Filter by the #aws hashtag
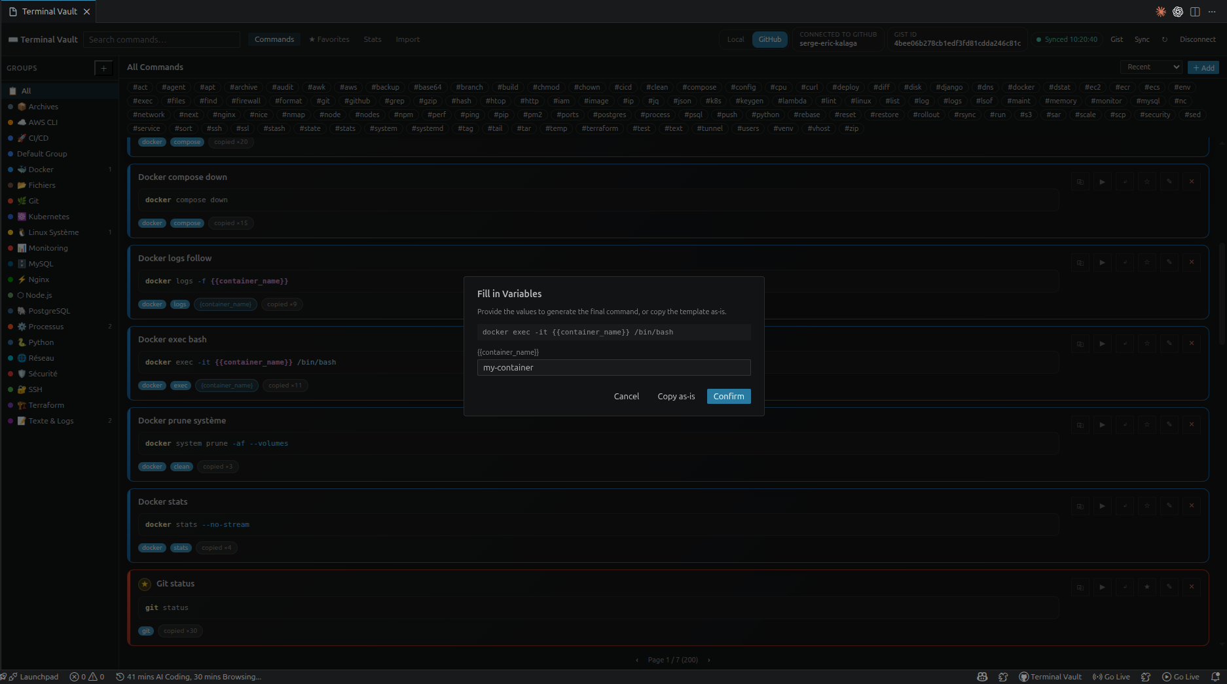 point(348,87)
